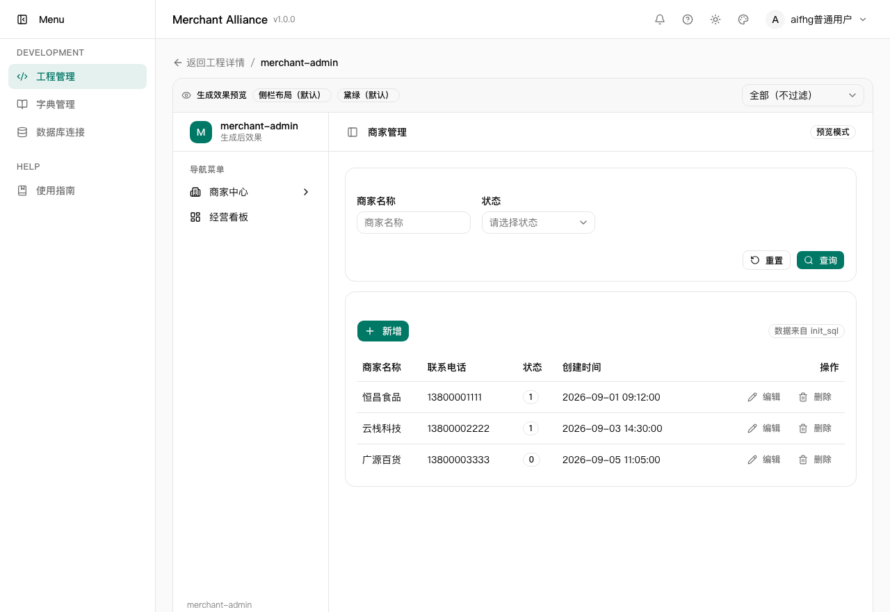Image resolution: width=890 pixels, height=612 pixels.
Task: Click the timestamp 2026-09-03 14:30:00
Action: (613, 428)
